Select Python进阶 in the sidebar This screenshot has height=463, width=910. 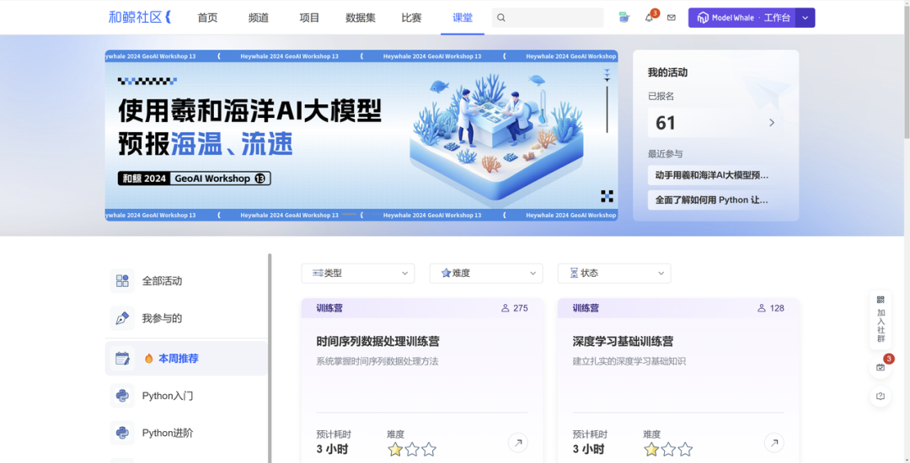click(x=186, y=433)
